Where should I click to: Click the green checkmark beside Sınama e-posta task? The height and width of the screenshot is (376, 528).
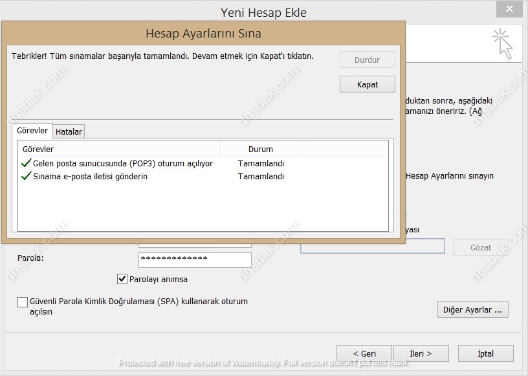26,175
